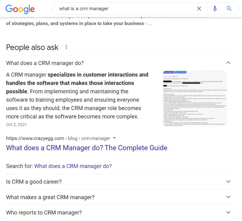The height and width of the screenshot is (221, 242).
Task: Open crazyegg.com result options dropdown arrow
Action: [114, 138]
